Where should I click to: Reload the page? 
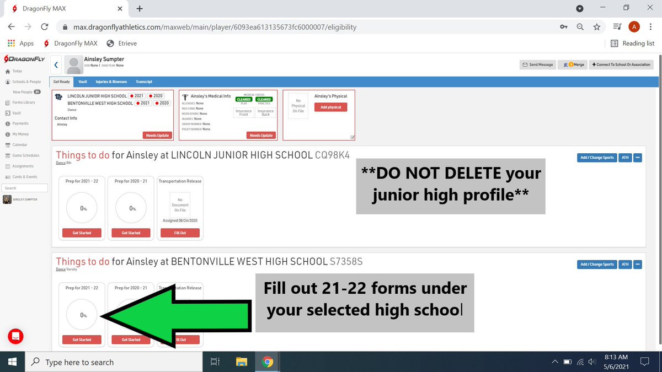(x=45, y=26)
